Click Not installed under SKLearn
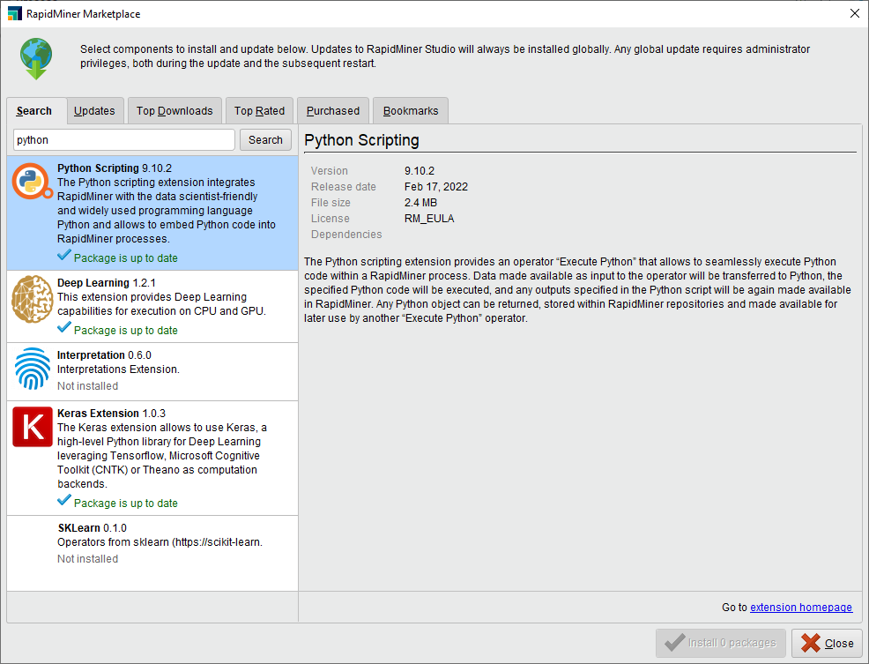The height and width of the screenshot is (664, 869). point(87,559)
